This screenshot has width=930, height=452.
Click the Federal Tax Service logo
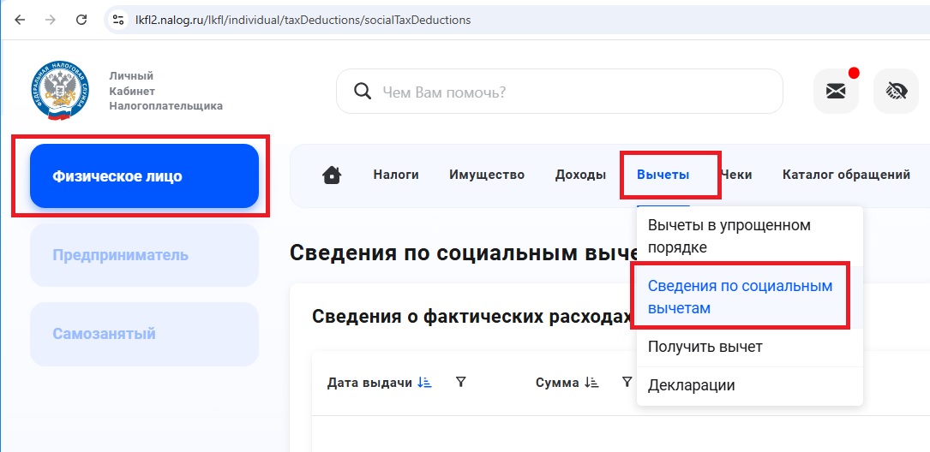58,91
